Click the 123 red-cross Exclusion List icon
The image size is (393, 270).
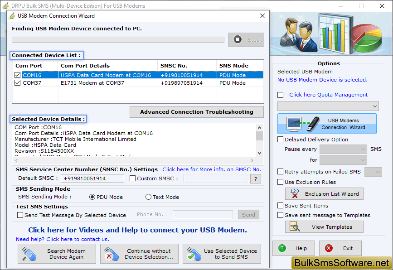[295, 193]
